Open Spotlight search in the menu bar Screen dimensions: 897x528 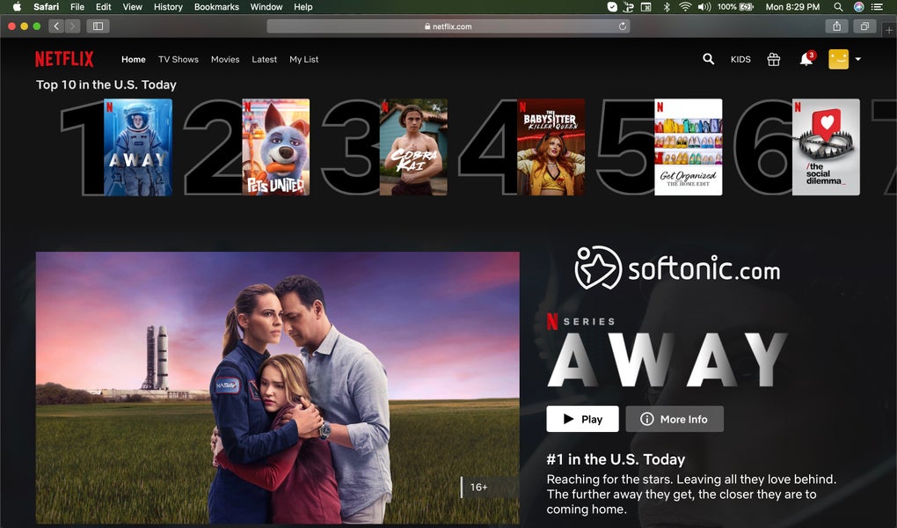pyautogui.click(x=838, y=6)
